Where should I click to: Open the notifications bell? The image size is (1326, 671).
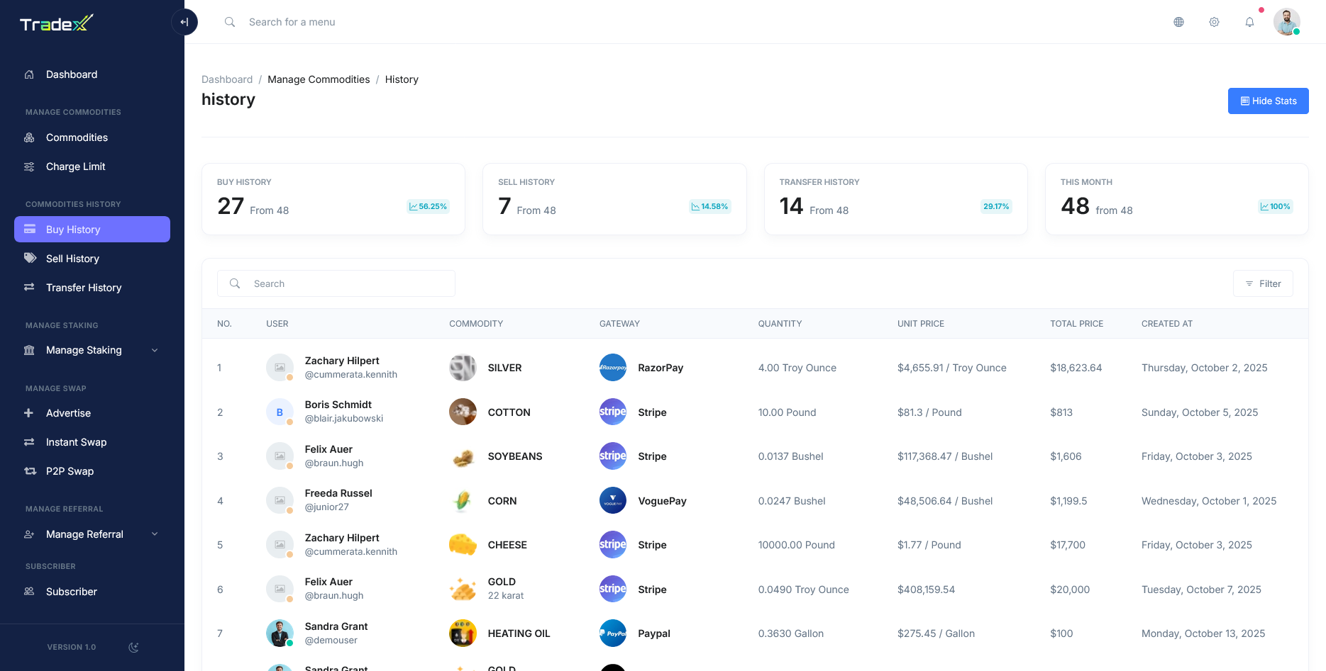tap(1249, 22)
